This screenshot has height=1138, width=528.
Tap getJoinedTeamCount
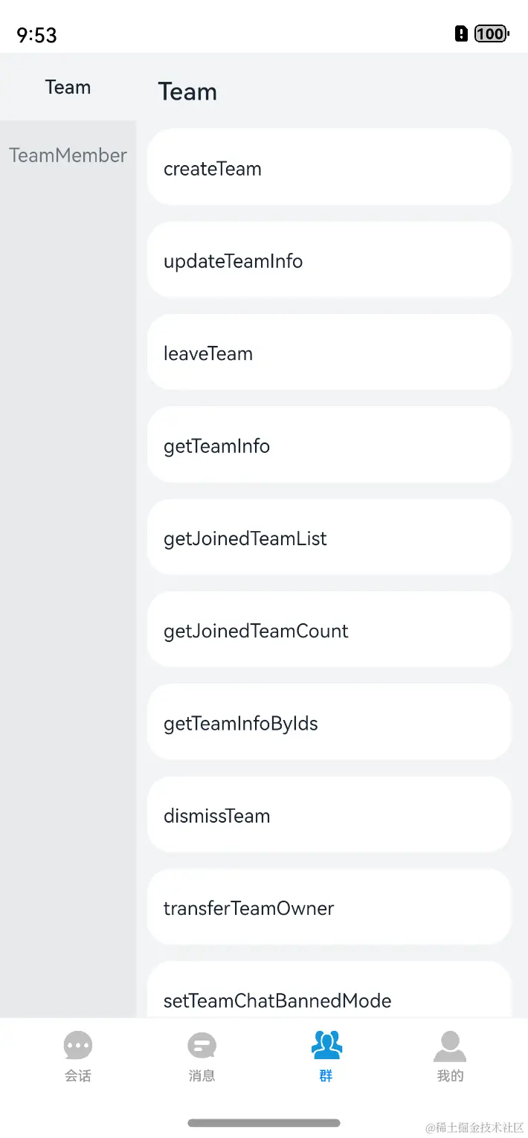pyautogui.click(x=329, y=630)
